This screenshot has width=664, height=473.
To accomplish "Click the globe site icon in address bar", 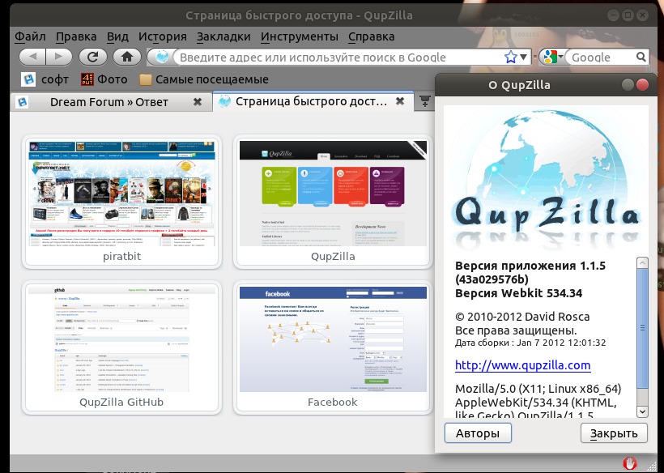I will [162, 57].
